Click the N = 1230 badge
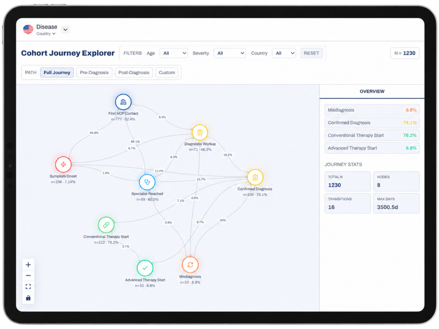 tap(405, 53)
